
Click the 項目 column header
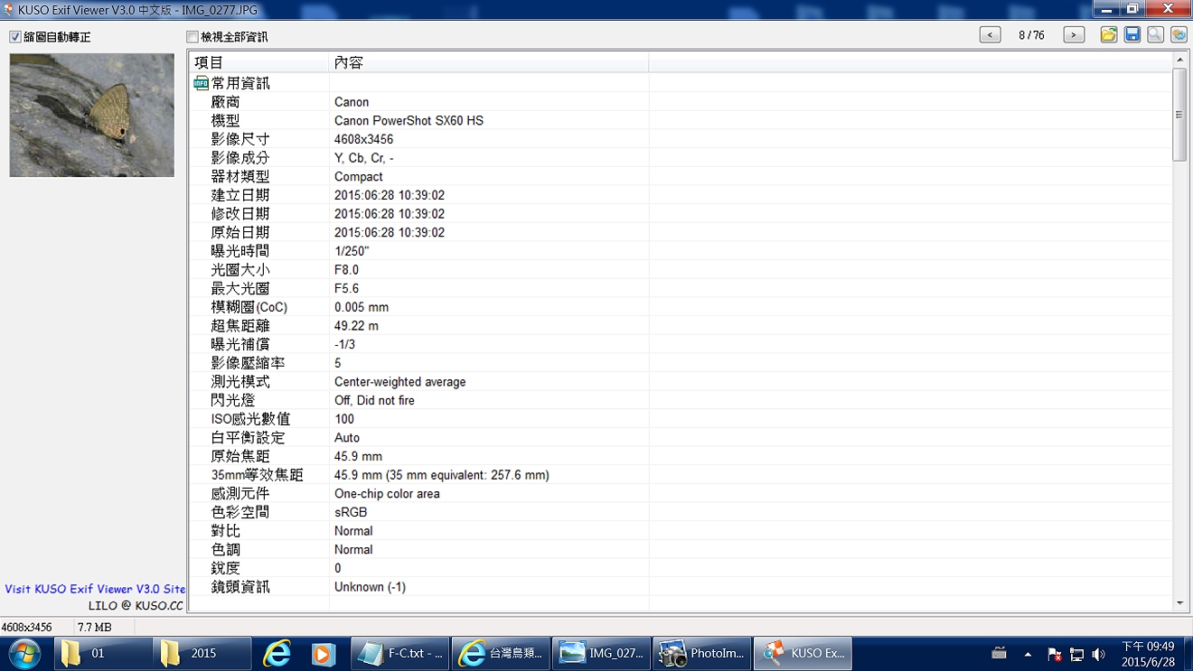259,62
